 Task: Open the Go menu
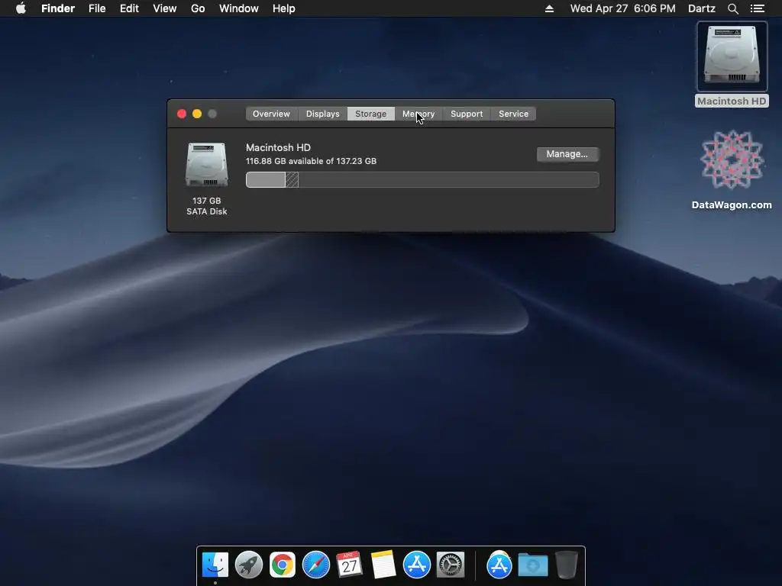(x=198, y=8)
